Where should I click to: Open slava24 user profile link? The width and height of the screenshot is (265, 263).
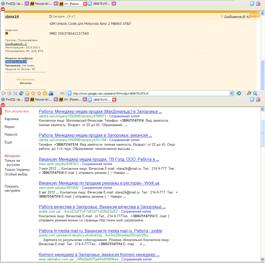12,16
